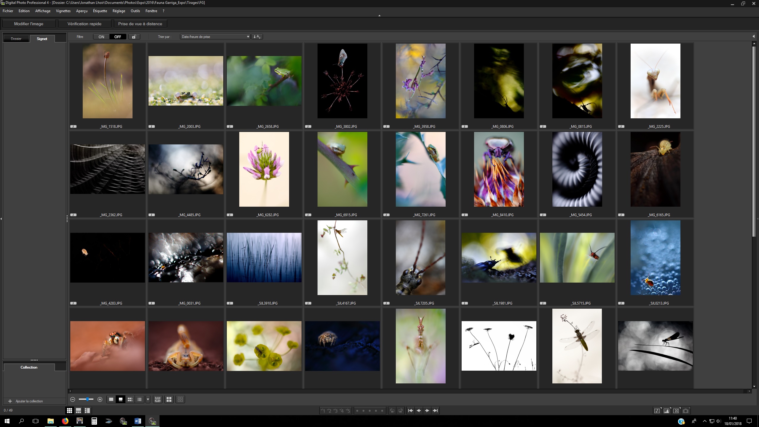Apply check mark 1 to image
The image size is (759, 427).
pos(323,411)
